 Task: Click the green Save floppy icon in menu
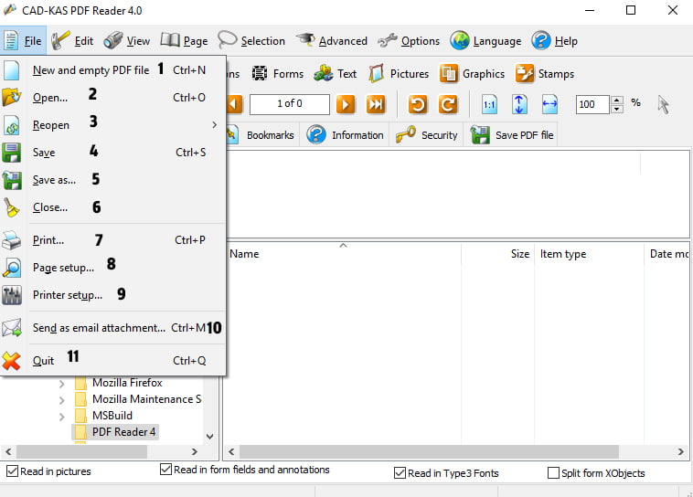12,153
